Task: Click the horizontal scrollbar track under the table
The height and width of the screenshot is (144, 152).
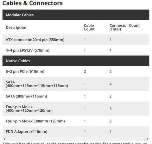Action: tap(76, 139)
